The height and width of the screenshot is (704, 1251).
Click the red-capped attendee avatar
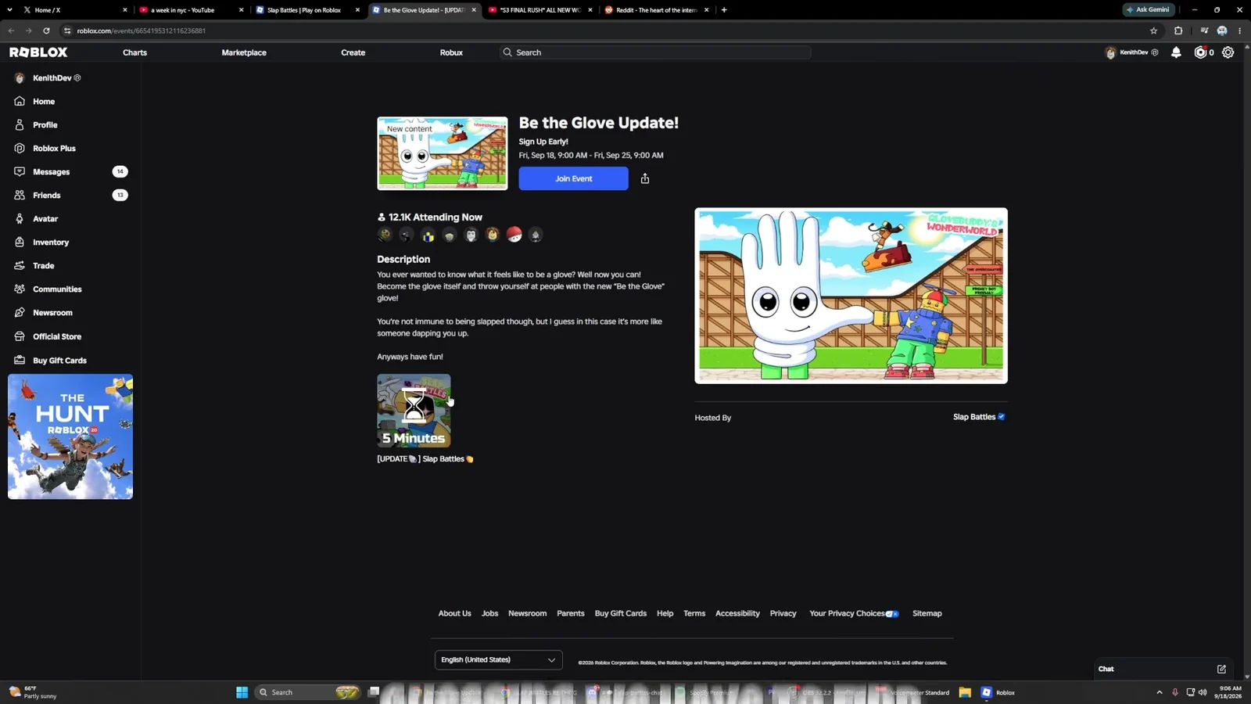tap(514, 235)
